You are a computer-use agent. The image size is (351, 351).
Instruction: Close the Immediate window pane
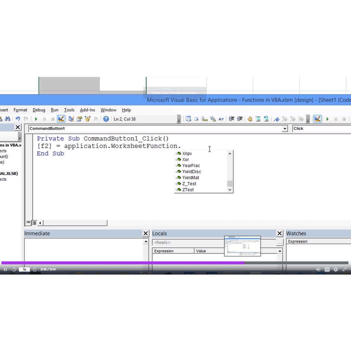(x=145, y=233)
